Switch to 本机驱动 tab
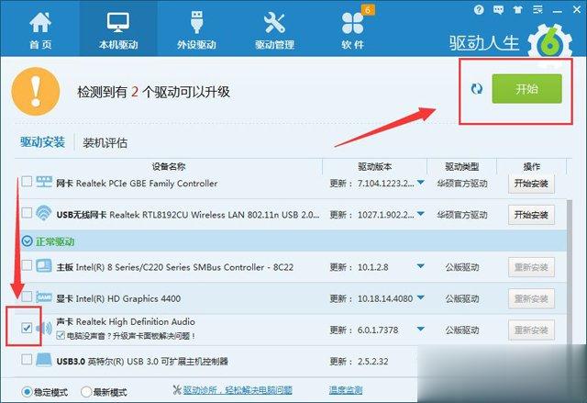The width and height of the screenshot is (587, 403). (x=118, y=30)
